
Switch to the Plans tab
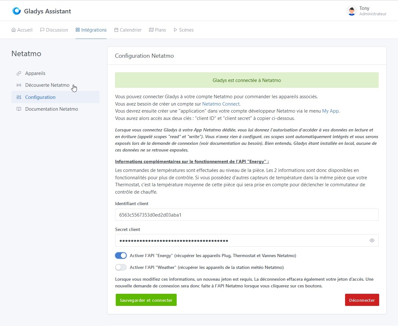(x=157, y=30)
